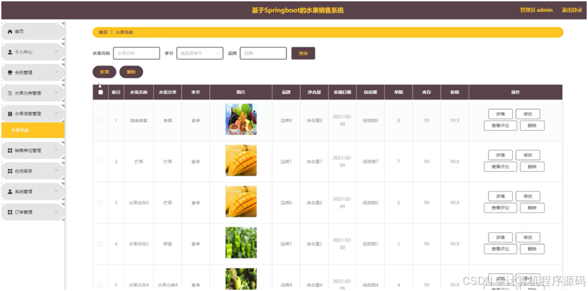588x291 pixels.
Task: Click the 保质期6 cell
Action: click(371, 202)
